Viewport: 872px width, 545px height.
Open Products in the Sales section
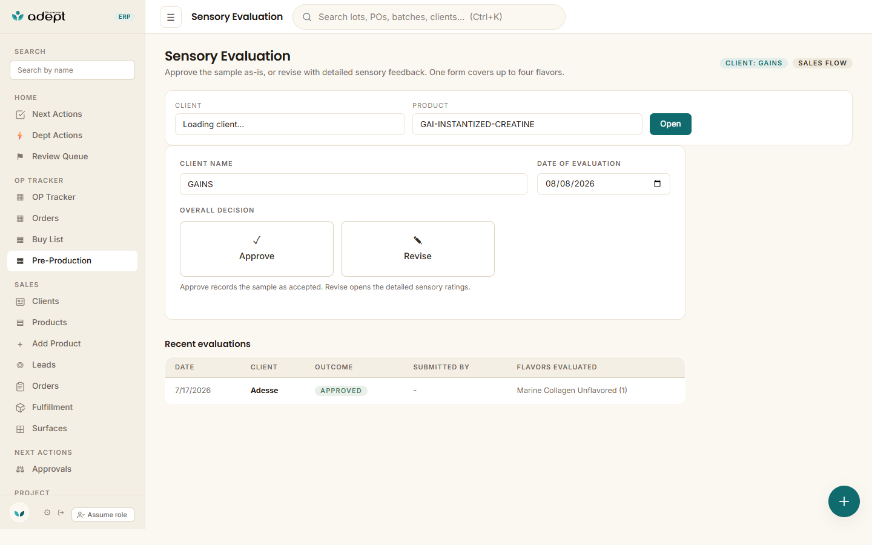(x=72, y=323)
